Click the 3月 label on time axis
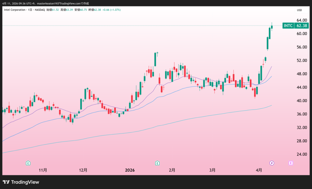The width and height of the screenshot is (312, 189). (x=213, y=170)
